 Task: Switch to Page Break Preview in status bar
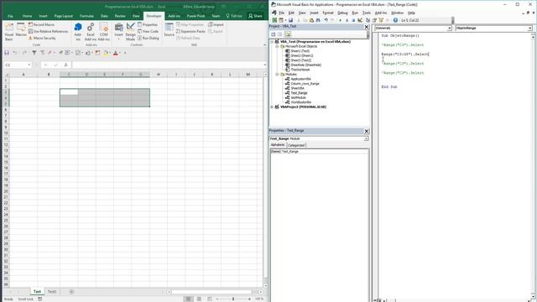[210, 299]
